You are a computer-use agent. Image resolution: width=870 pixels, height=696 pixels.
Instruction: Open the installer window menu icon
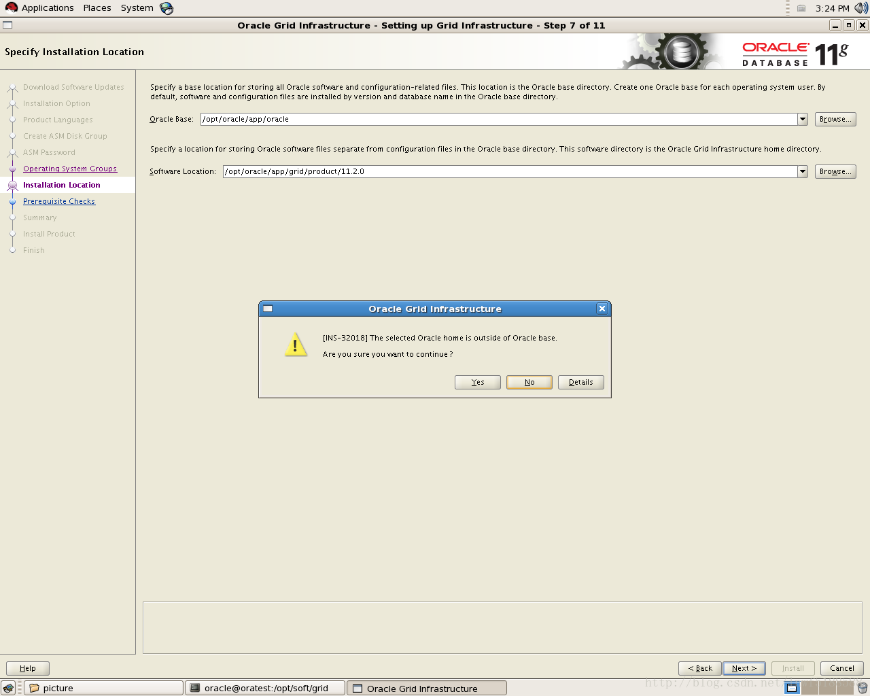coord(7,25)
